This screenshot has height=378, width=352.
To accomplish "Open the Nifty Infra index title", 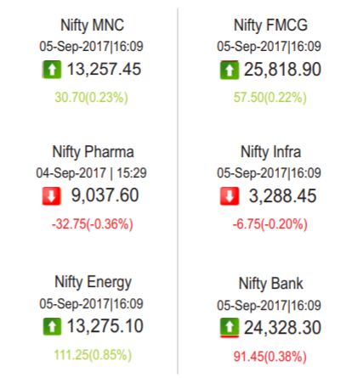I will [x=270, y=152].
